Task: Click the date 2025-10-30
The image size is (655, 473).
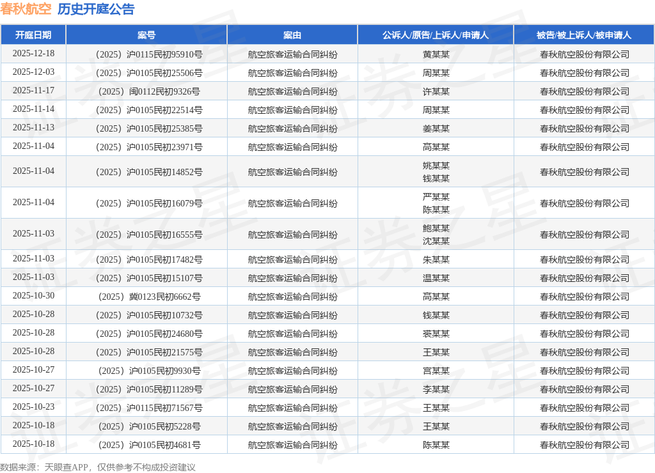Action: point(33,295)
